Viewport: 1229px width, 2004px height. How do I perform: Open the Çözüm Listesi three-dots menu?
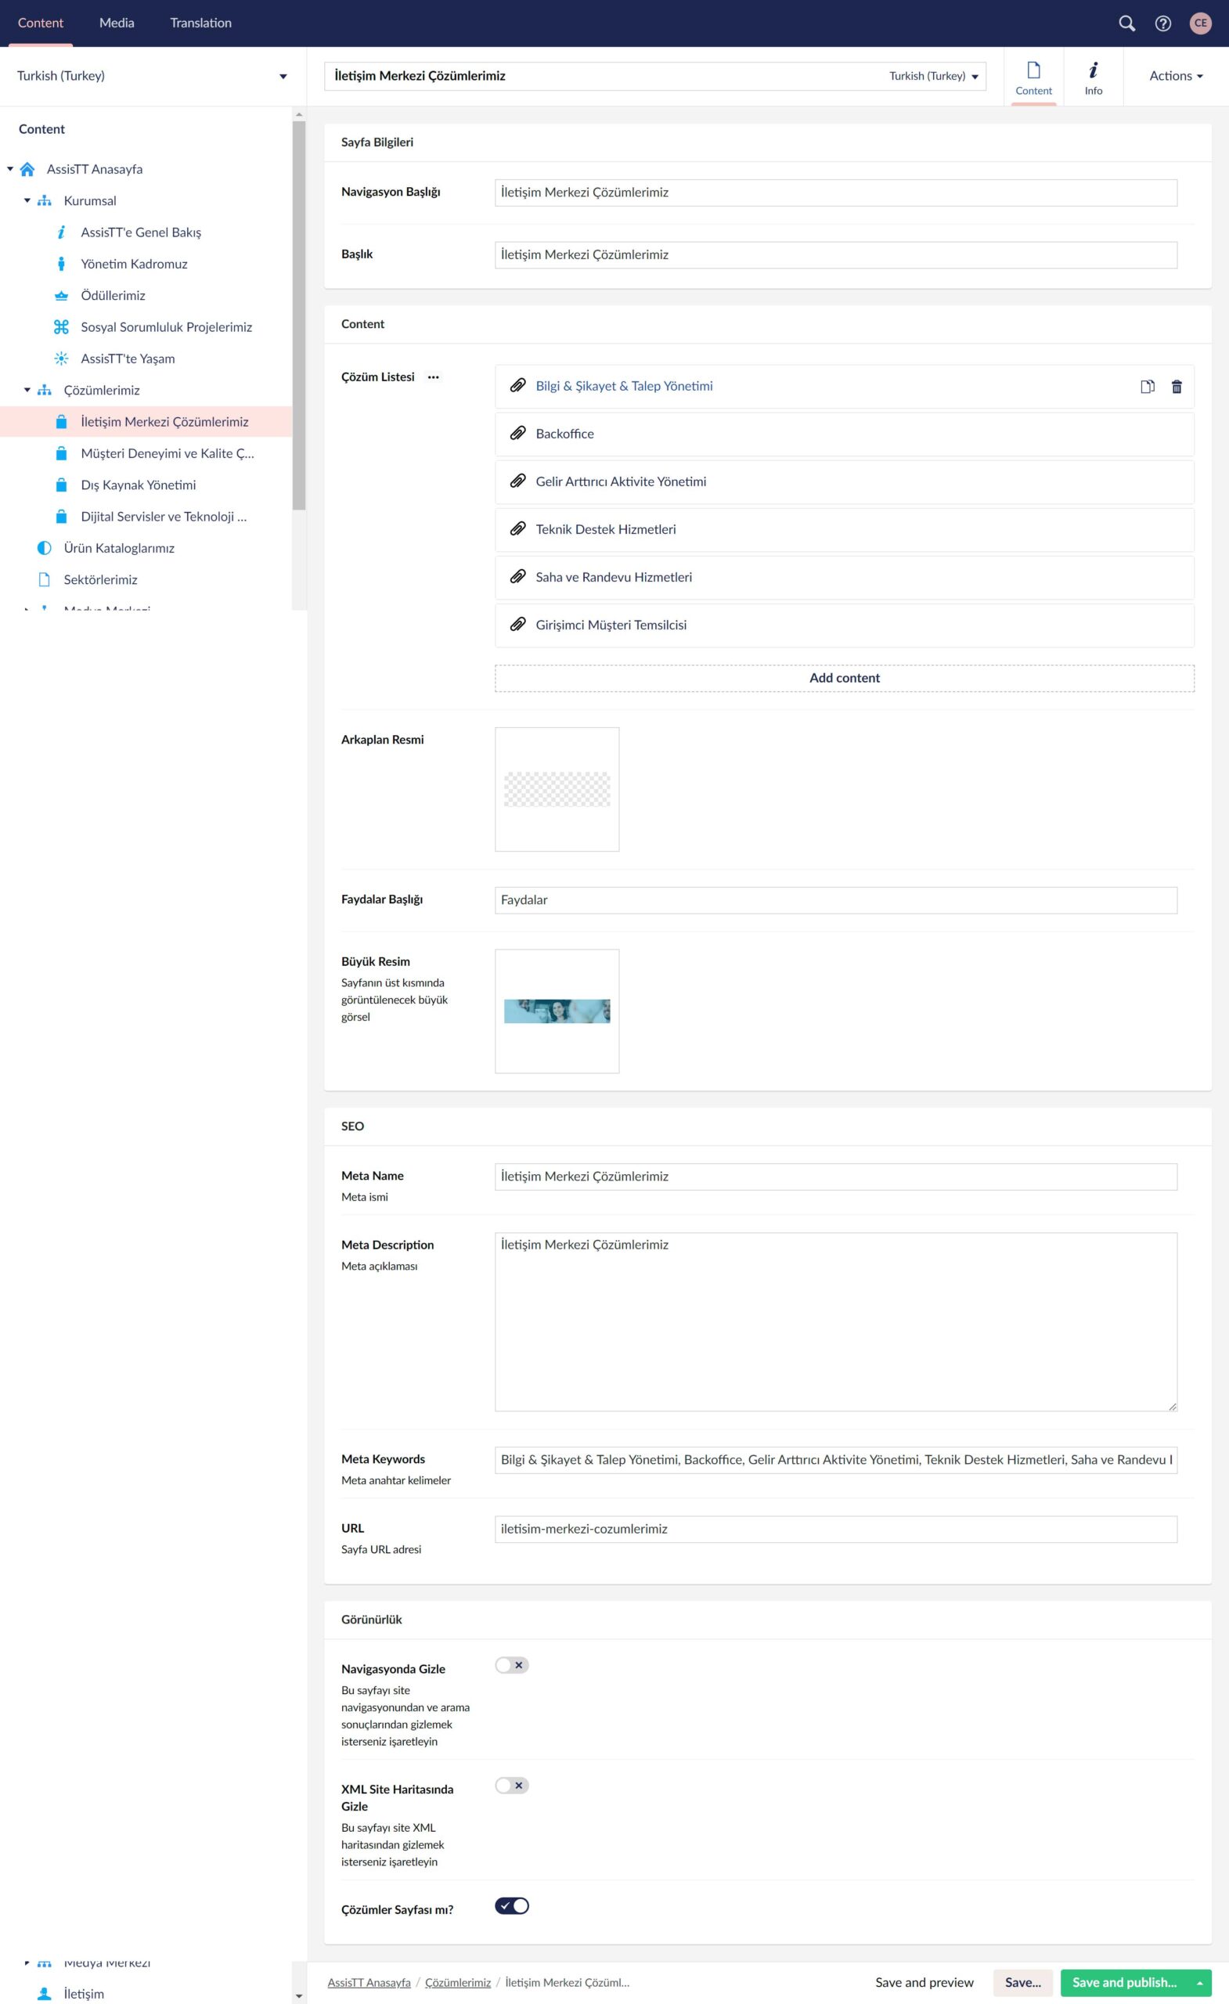434,377
